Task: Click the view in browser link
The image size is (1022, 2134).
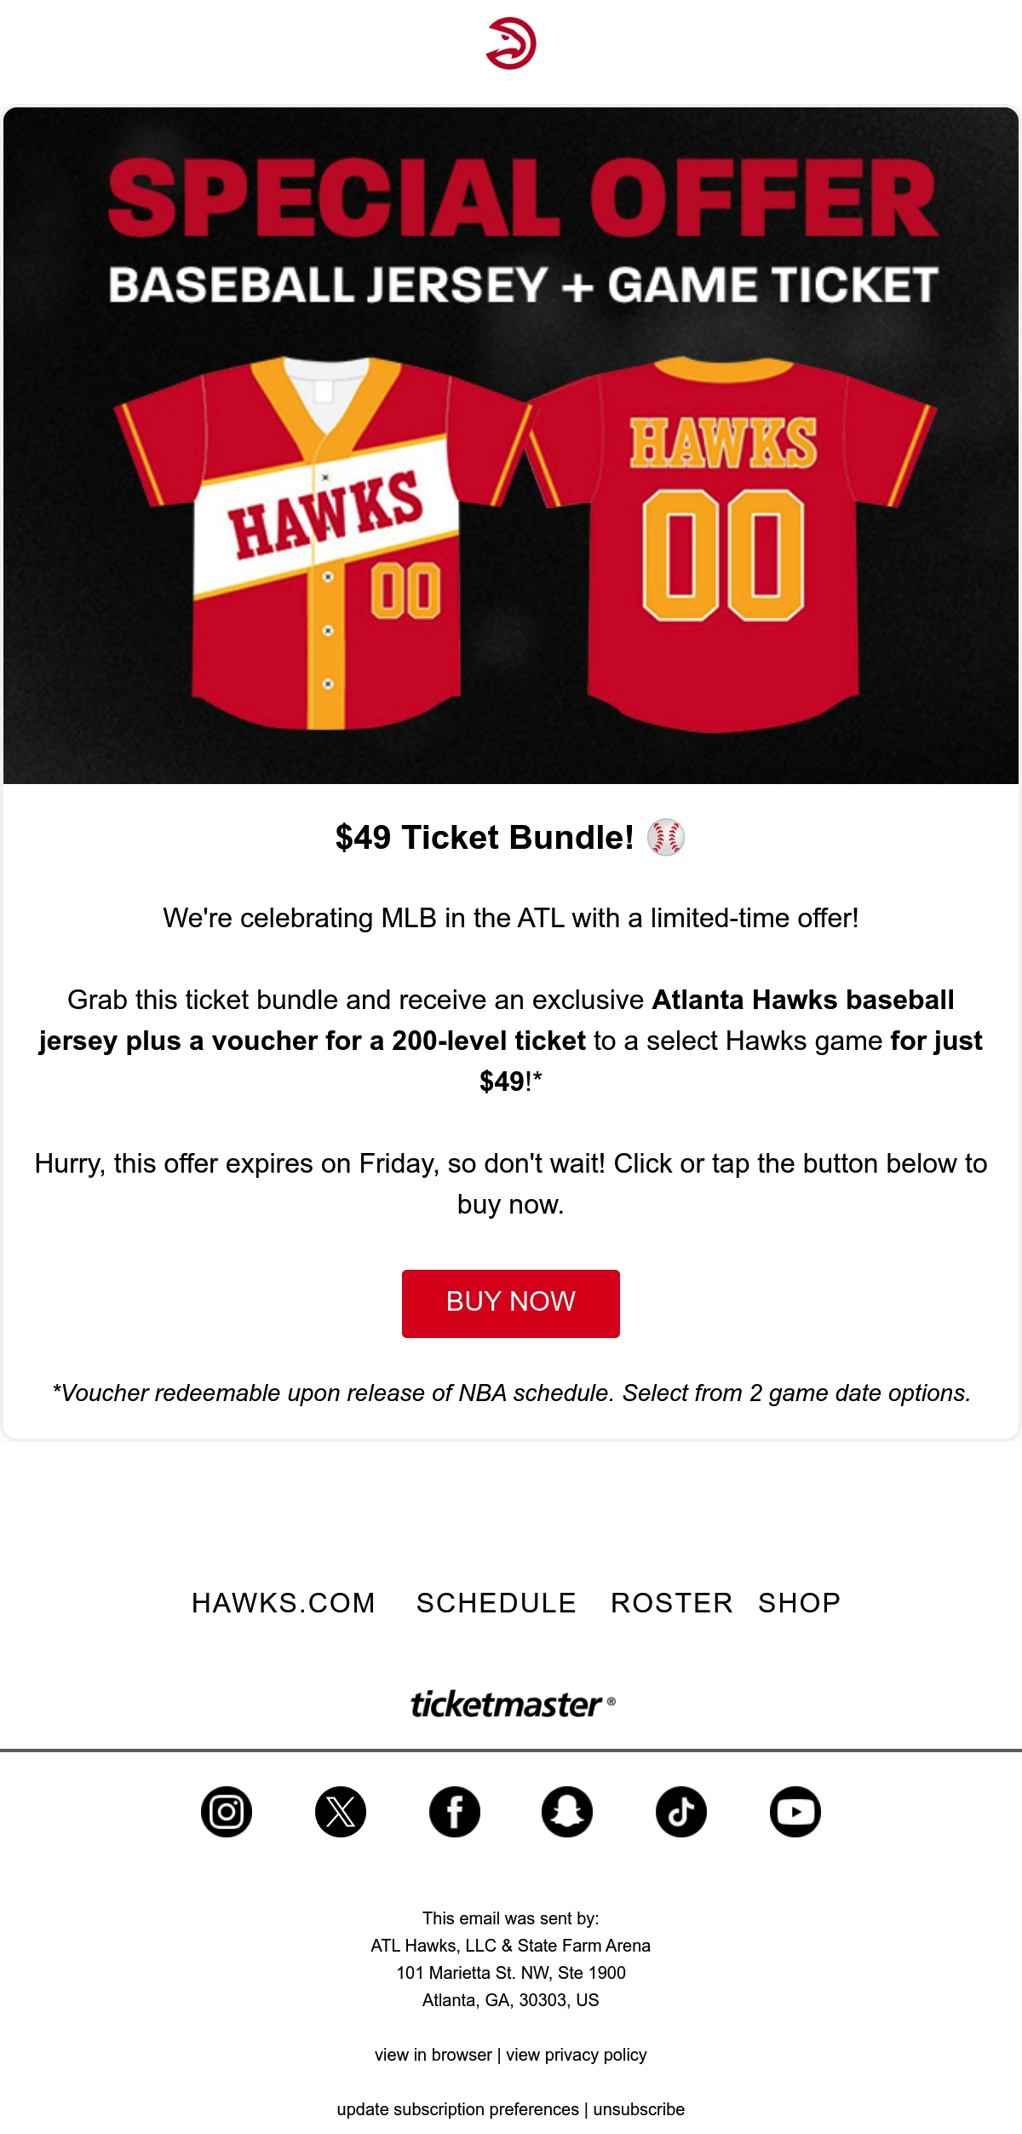Action: pos(433,2055)
